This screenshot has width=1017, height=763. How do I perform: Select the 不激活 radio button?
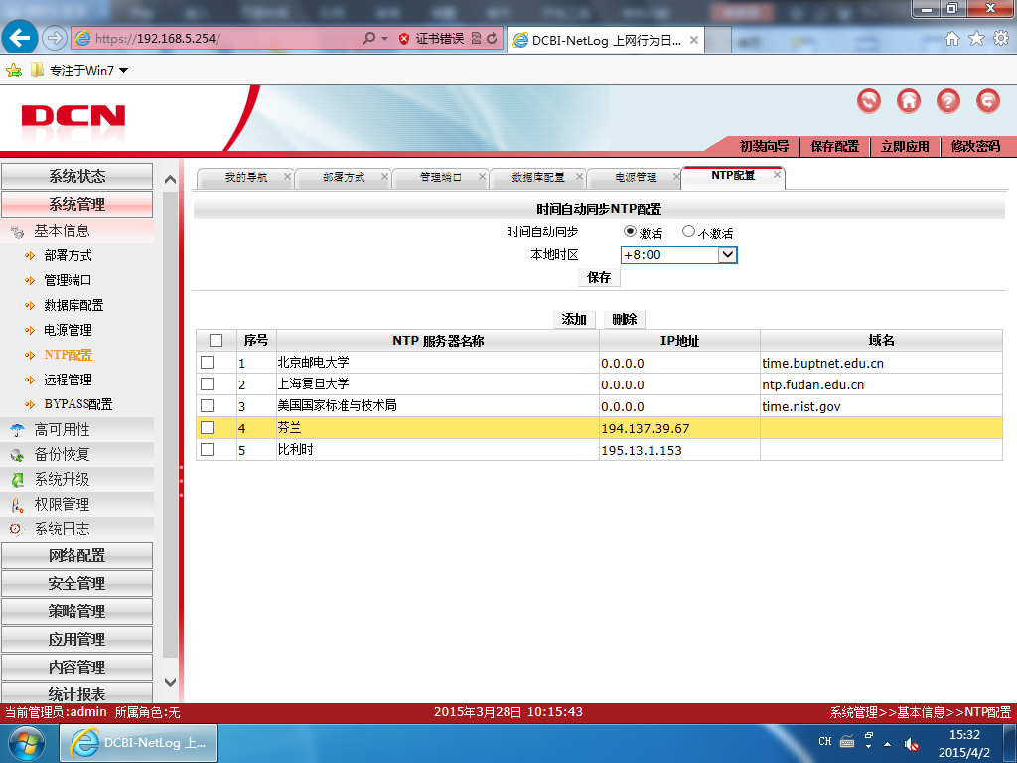(x=689, y=230)
